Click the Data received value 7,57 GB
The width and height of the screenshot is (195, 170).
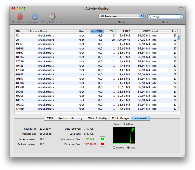click(89, 129)
